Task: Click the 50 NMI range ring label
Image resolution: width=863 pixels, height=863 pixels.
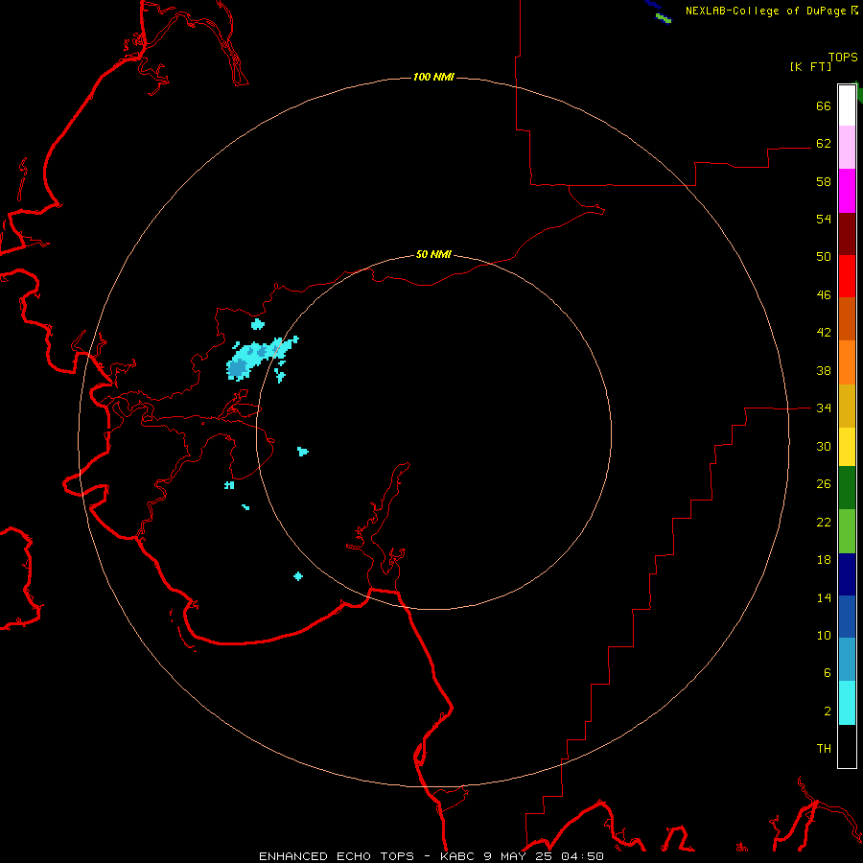Action: (433, 254)
